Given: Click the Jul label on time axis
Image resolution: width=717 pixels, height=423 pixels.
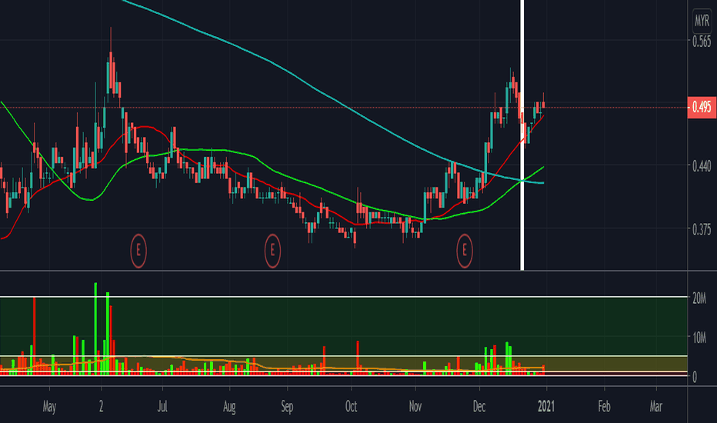Looking at the screenshot, I should 162,406.
